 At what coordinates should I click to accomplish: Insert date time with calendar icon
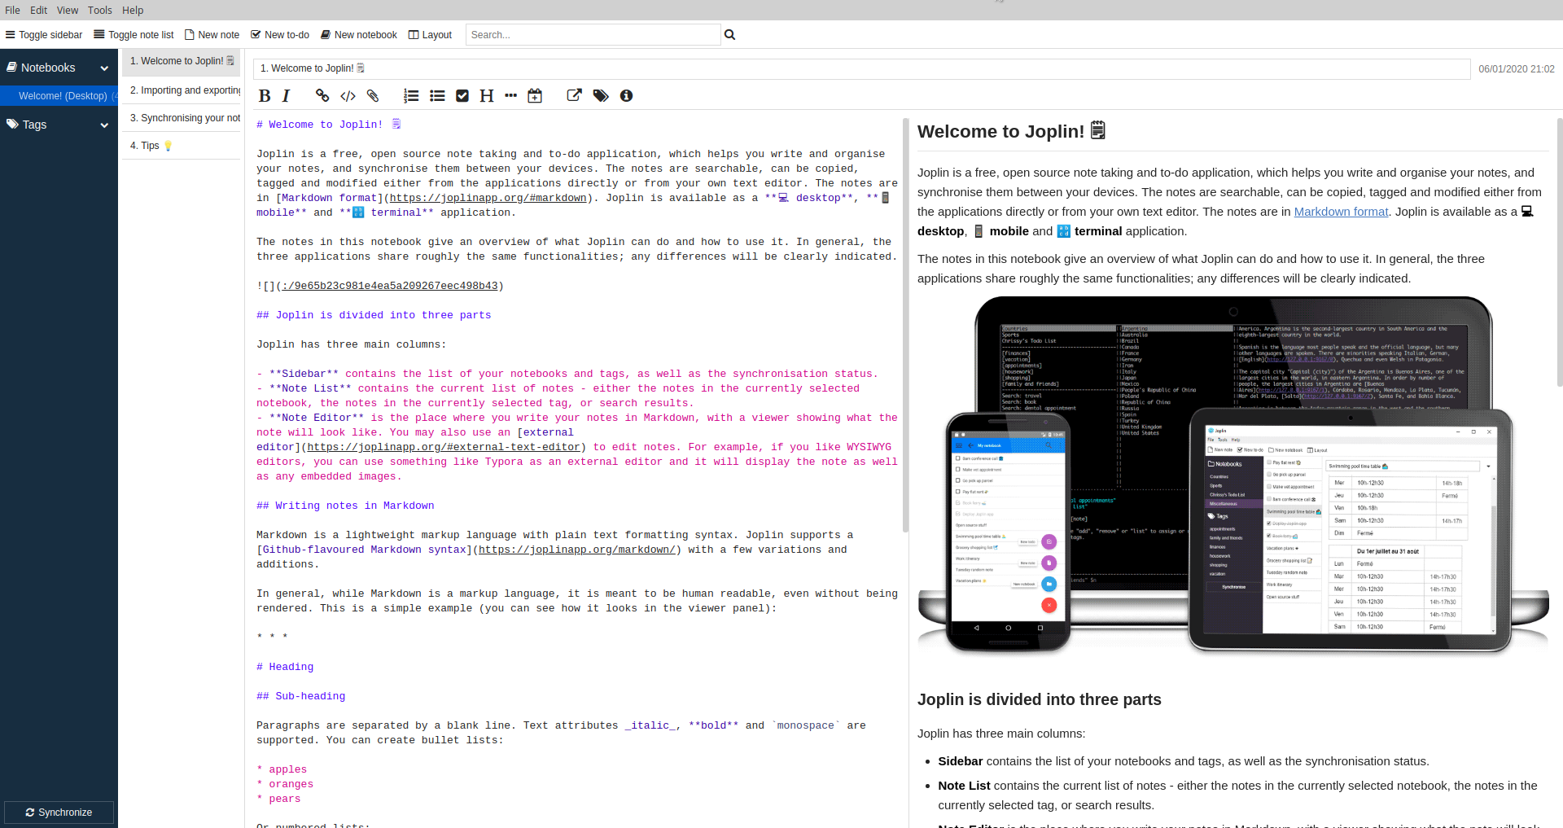point(535,96)
